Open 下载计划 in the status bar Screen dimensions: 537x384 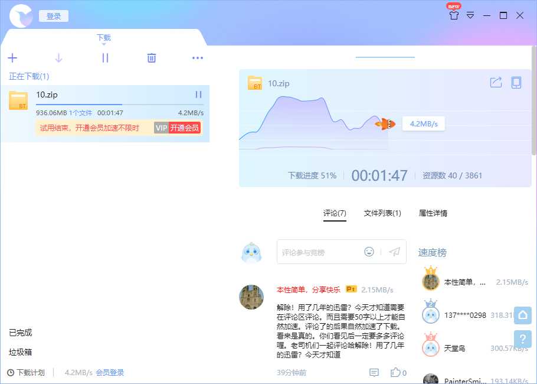(31, 372)
